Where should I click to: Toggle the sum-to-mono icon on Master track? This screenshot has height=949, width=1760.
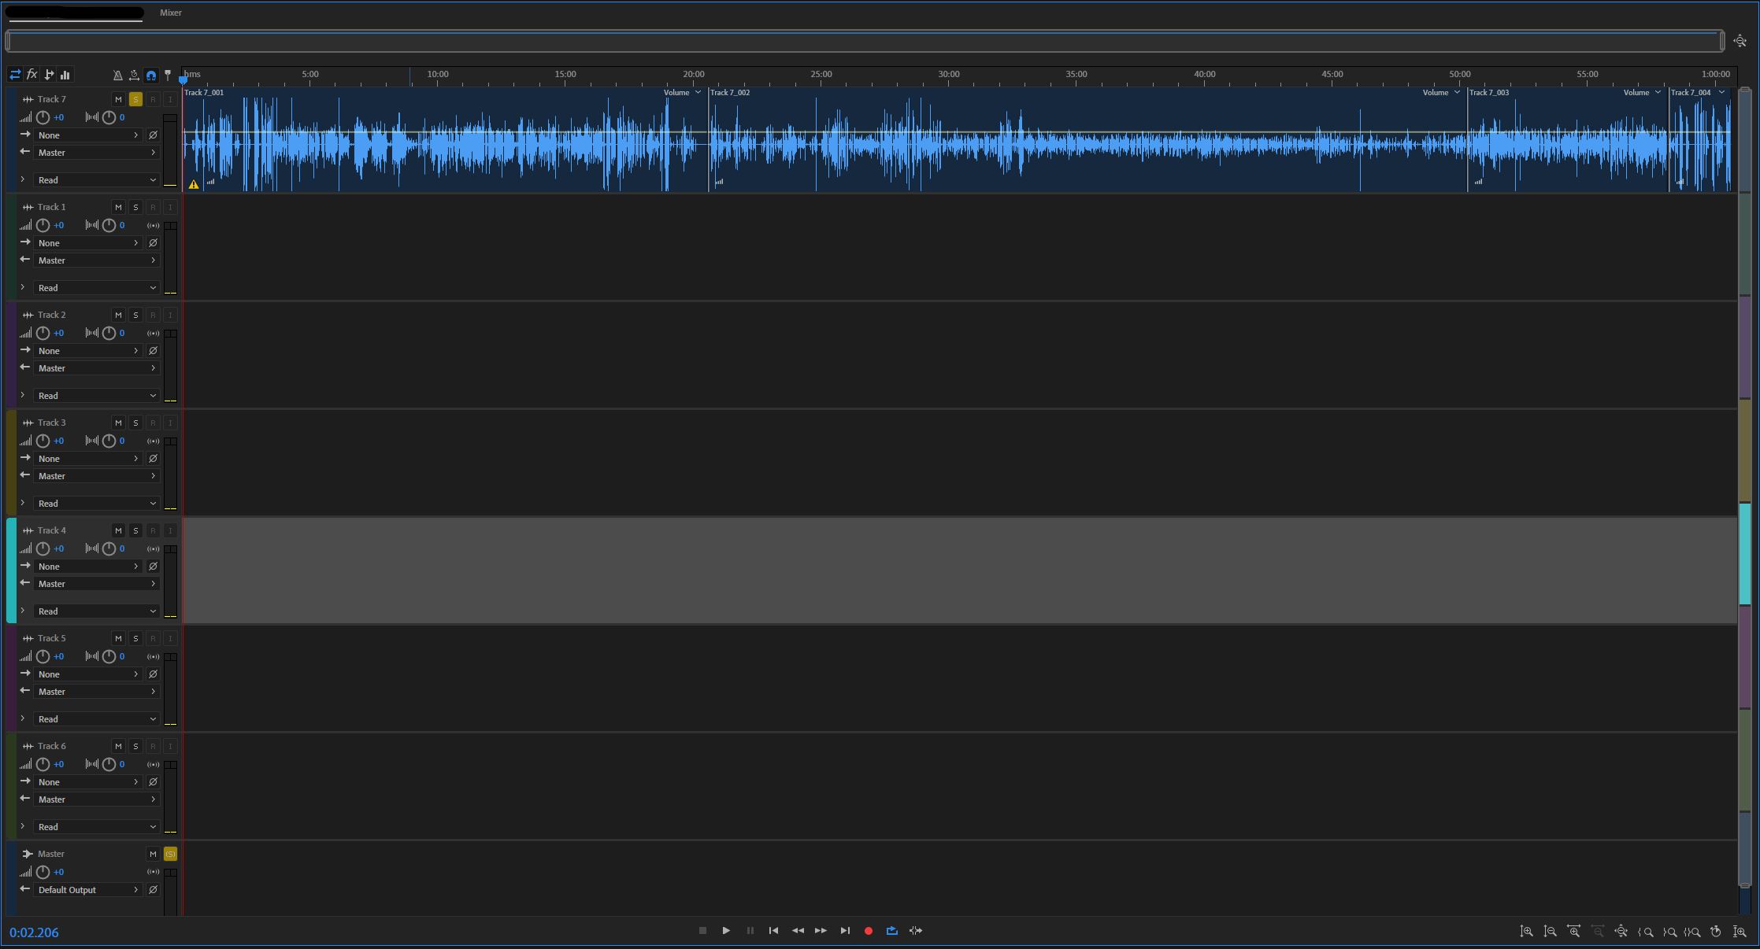pos(154,872)
